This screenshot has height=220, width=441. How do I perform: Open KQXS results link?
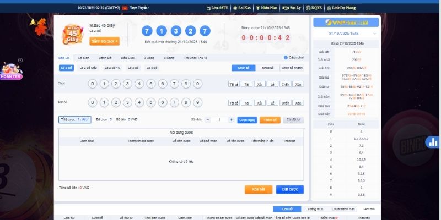(x=314, y=8)
